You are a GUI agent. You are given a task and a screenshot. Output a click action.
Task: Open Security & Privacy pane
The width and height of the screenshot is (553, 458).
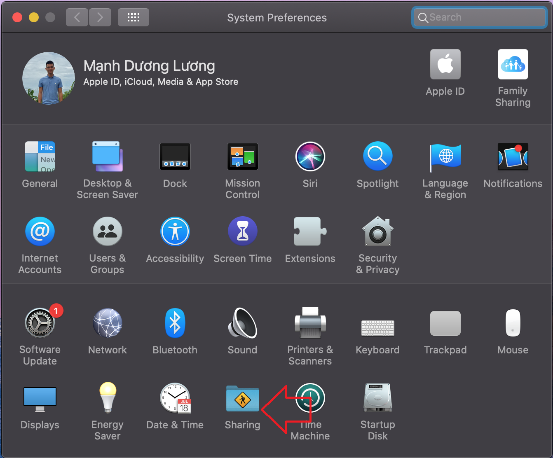click(x=378, y=231)
